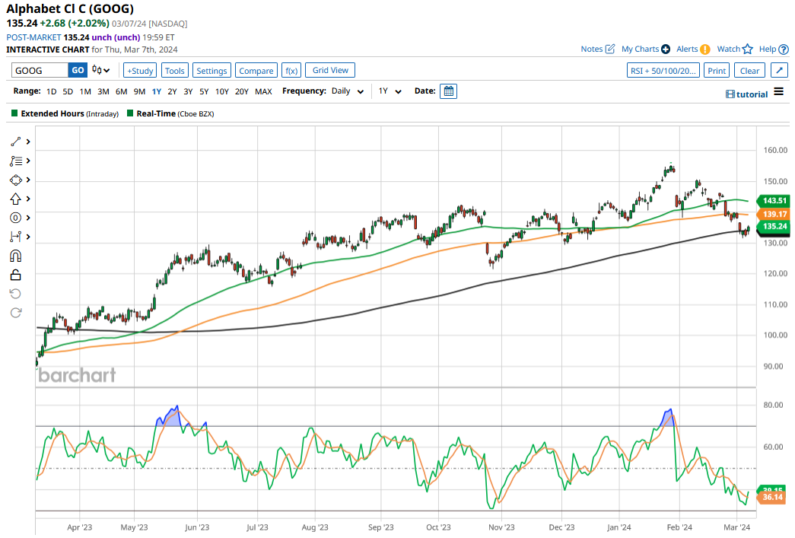Screen dimensions: 795x538
Task: Toggle the Real-Time data indicator
Action: tap(130, 113)
